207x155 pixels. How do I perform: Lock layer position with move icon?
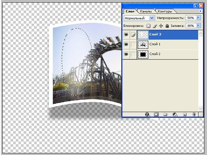[x=161, y=26]
